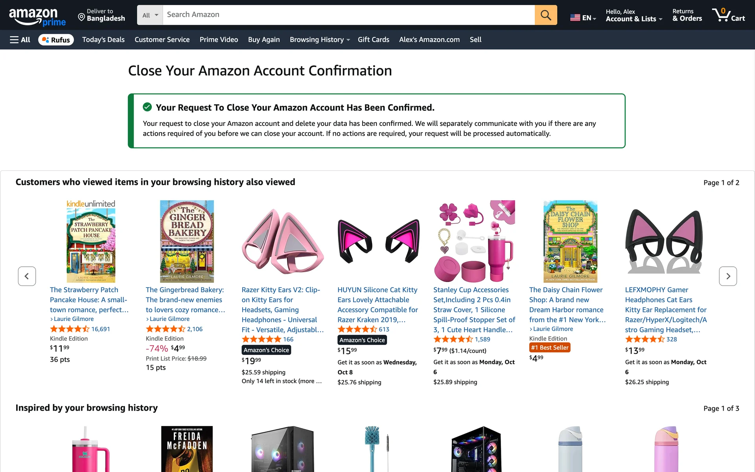The image size is (755, 472).
Task: Open Returns & Orders link
Action: [x=687, y=15]
